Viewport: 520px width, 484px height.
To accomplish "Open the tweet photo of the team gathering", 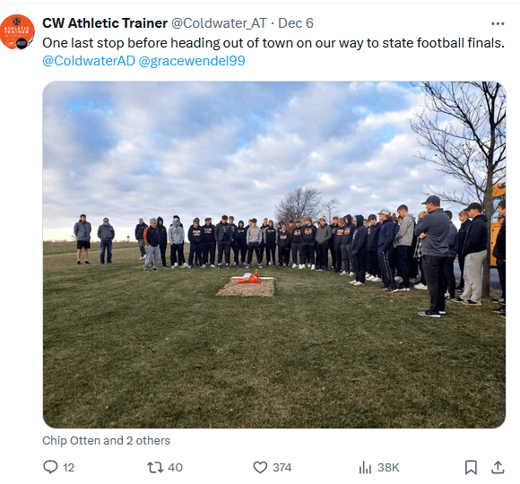I will point(274,255).
